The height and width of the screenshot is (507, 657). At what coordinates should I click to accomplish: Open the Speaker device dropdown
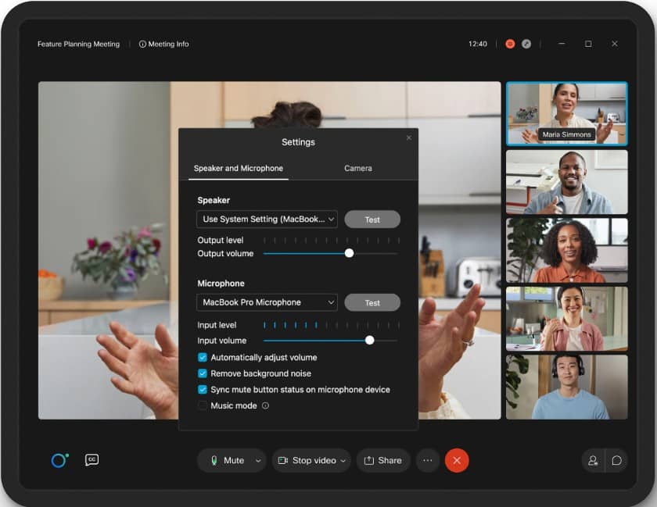[x=267, y=220]
